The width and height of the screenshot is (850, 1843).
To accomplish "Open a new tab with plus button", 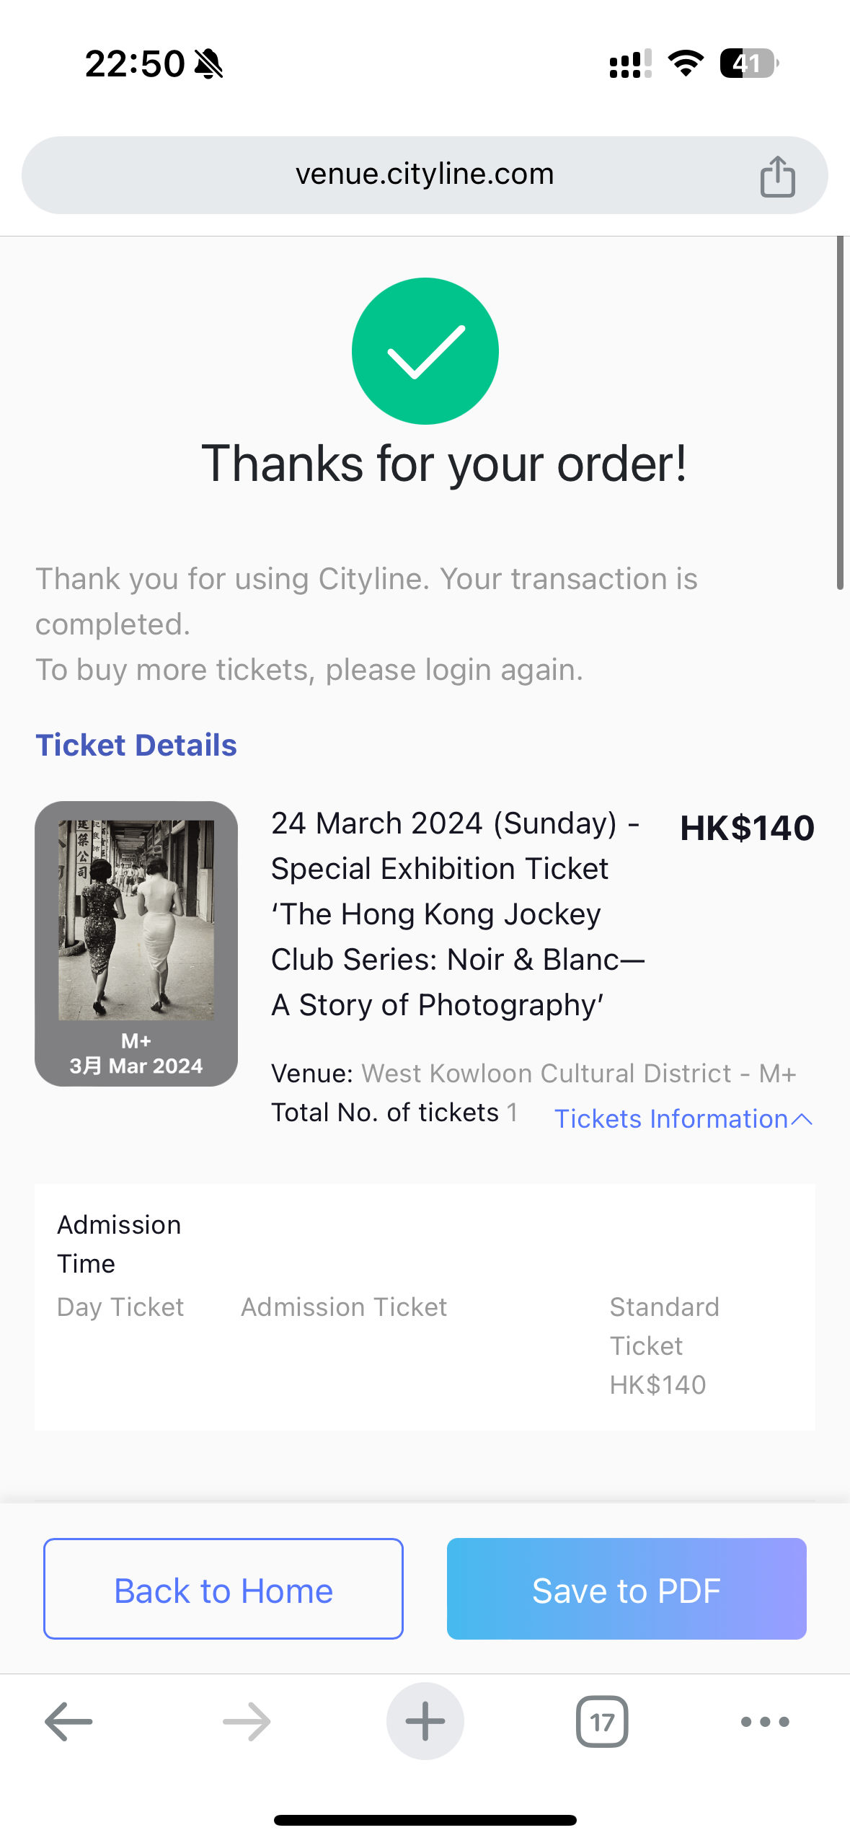I will [425, 1721].
